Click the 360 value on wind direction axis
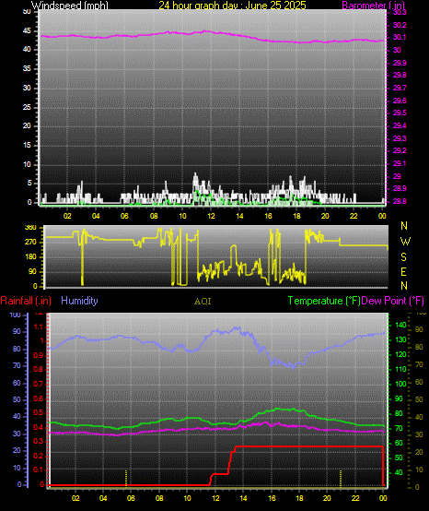429x511 pixels. coord(30,228)
